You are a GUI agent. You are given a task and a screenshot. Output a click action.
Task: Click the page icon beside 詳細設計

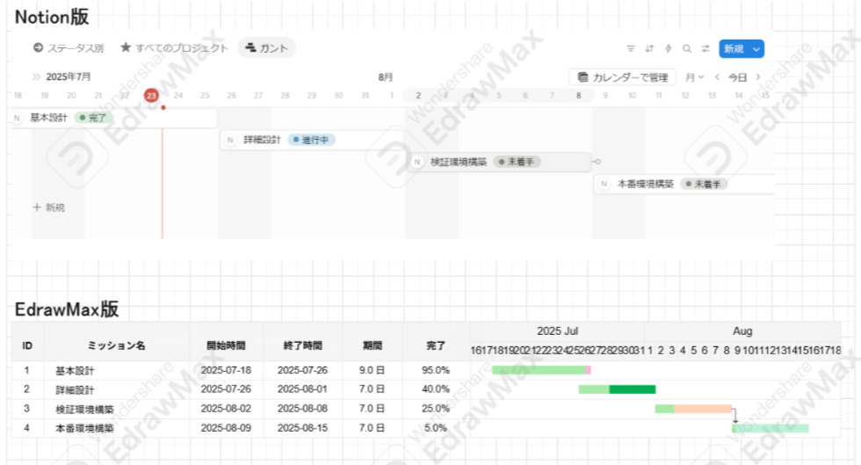[x=230, y=140]
